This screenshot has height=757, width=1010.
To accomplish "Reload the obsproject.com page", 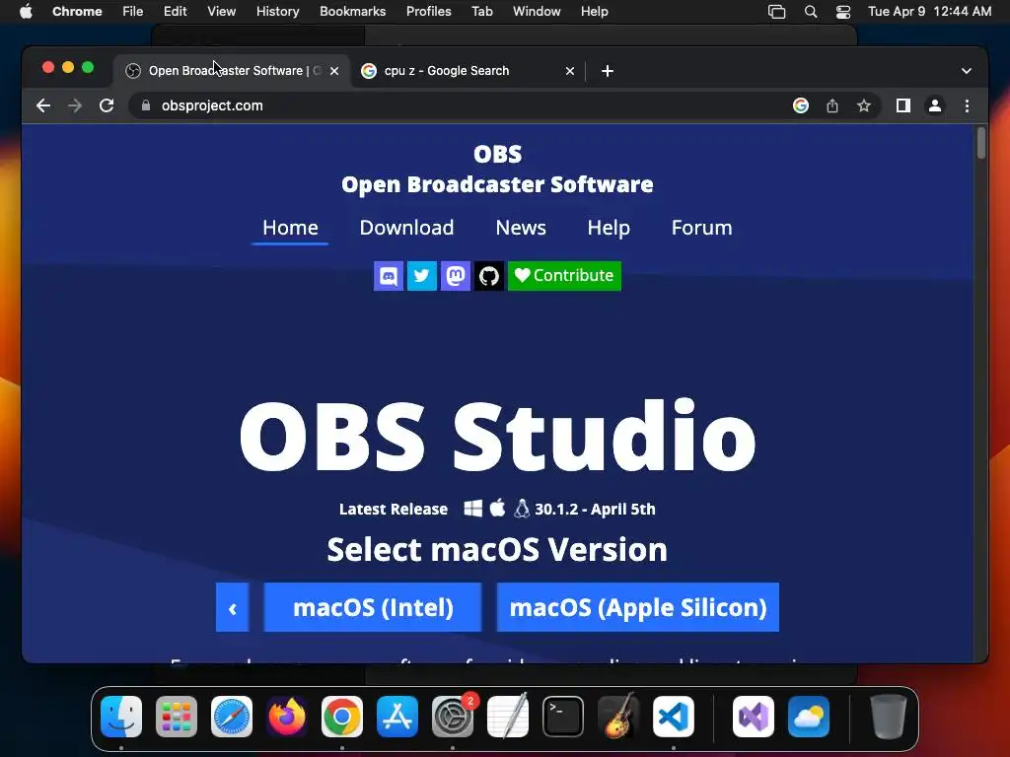I will pos(107,105).
